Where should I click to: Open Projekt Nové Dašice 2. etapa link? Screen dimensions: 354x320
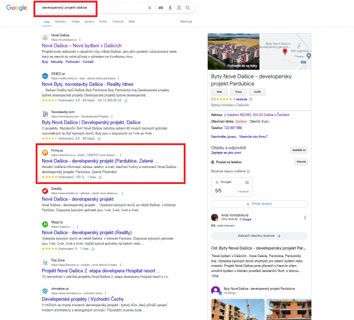click(x=101, y=270)
